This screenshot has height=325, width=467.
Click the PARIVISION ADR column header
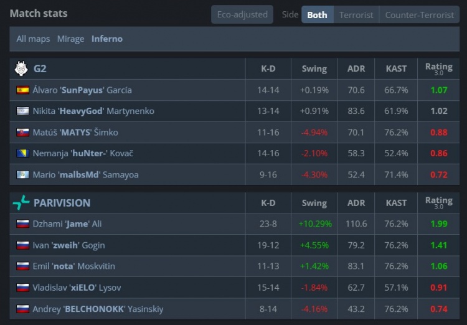coord(356,202)
